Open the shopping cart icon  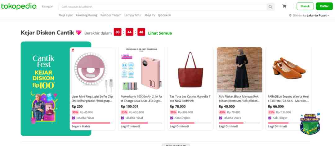point(284,6)
